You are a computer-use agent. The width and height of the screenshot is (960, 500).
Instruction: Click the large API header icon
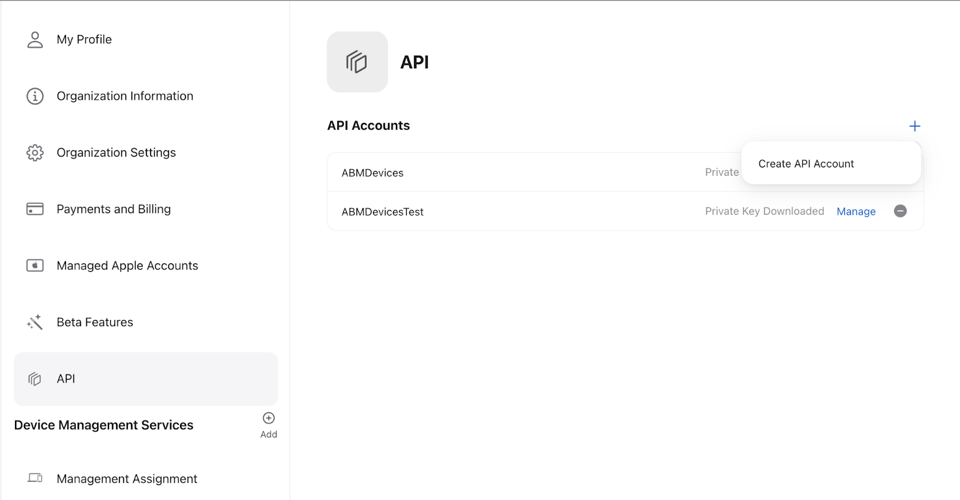(x=357, y=62)
